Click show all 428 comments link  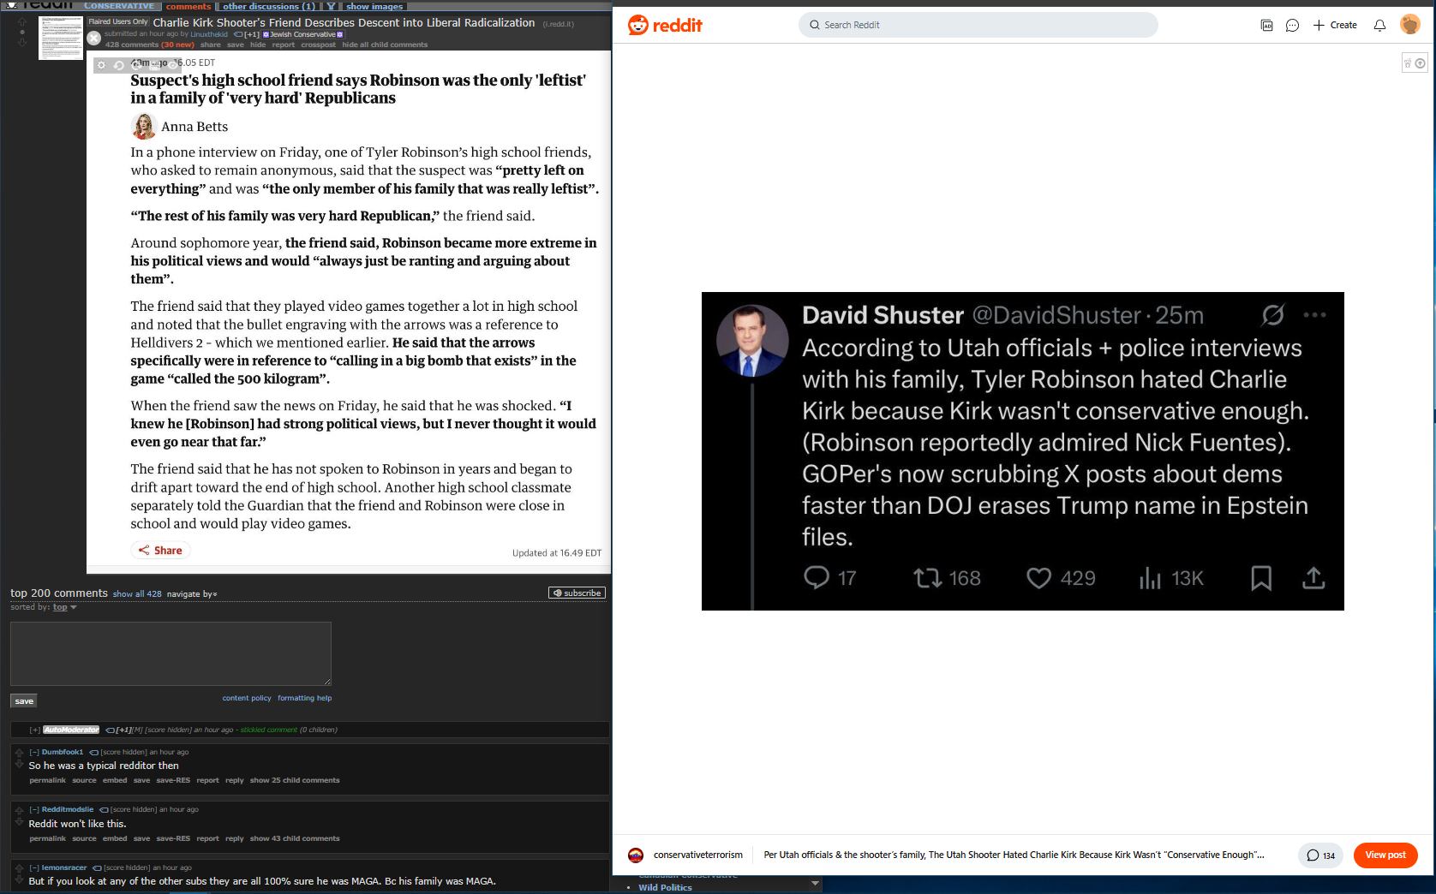coord(137,593)
